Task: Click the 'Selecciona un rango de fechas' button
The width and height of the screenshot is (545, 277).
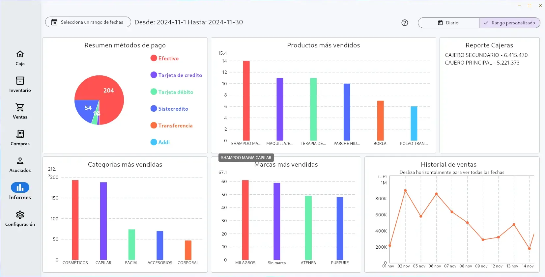Action: click(88, 22)
